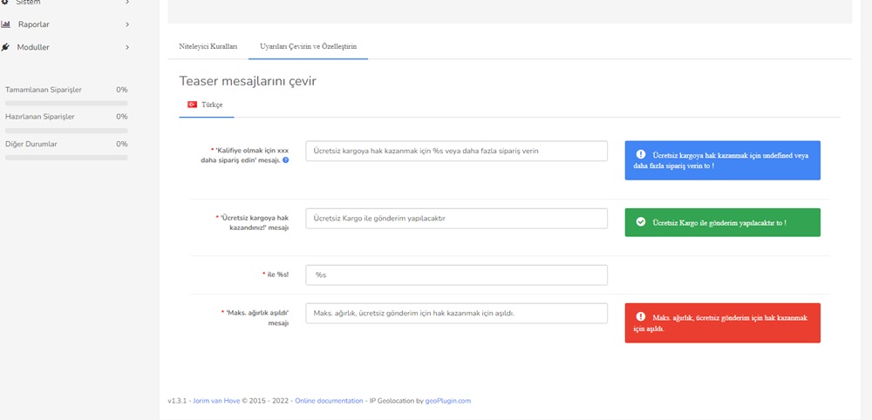Open the Online documentation link
Image resolution: width=872 pixels, height=420 pixels.
[x=329, y=401]
